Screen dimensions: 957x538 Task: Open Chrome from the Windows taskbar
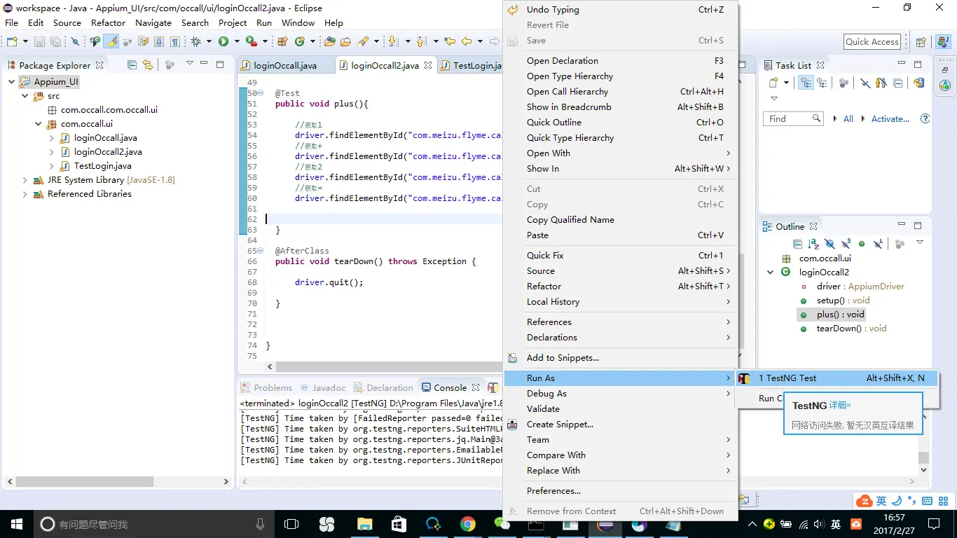click(467, 524)
